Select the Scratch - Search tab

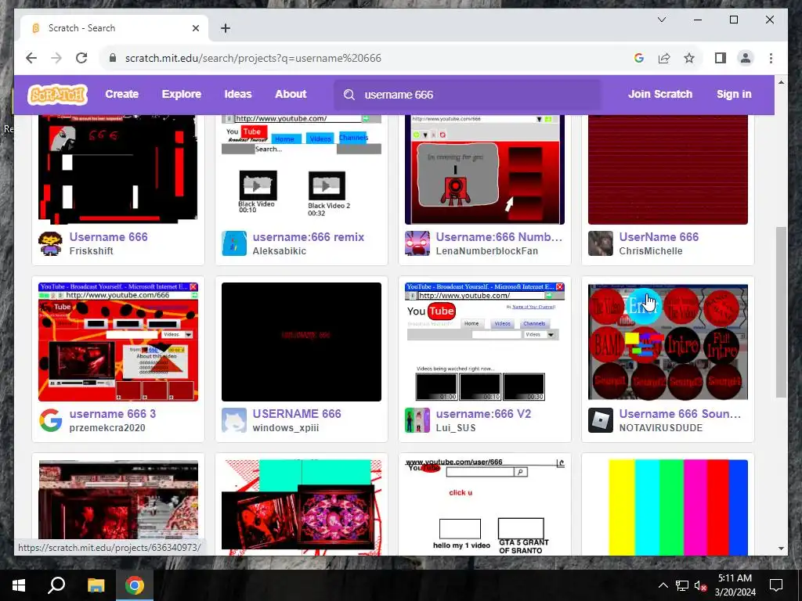coord(114,28)
